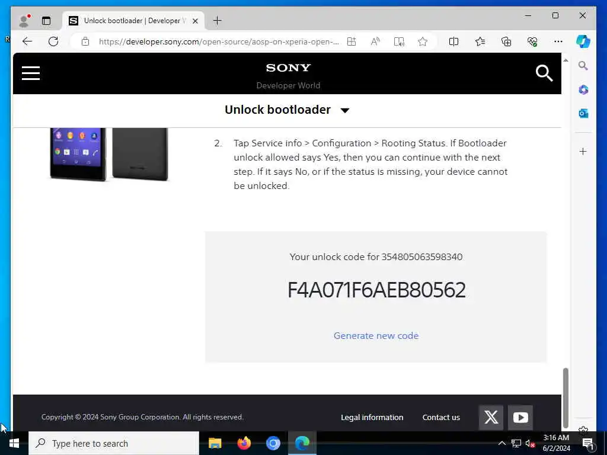
Task: Click Generate new code link
Action: coord(376,335)
